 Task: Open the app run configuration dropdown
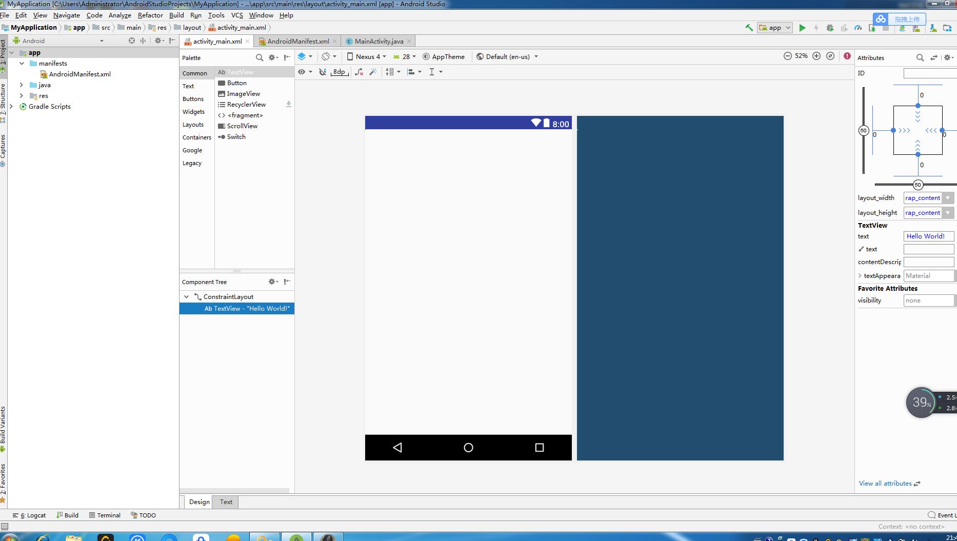(x=775, y=28)
